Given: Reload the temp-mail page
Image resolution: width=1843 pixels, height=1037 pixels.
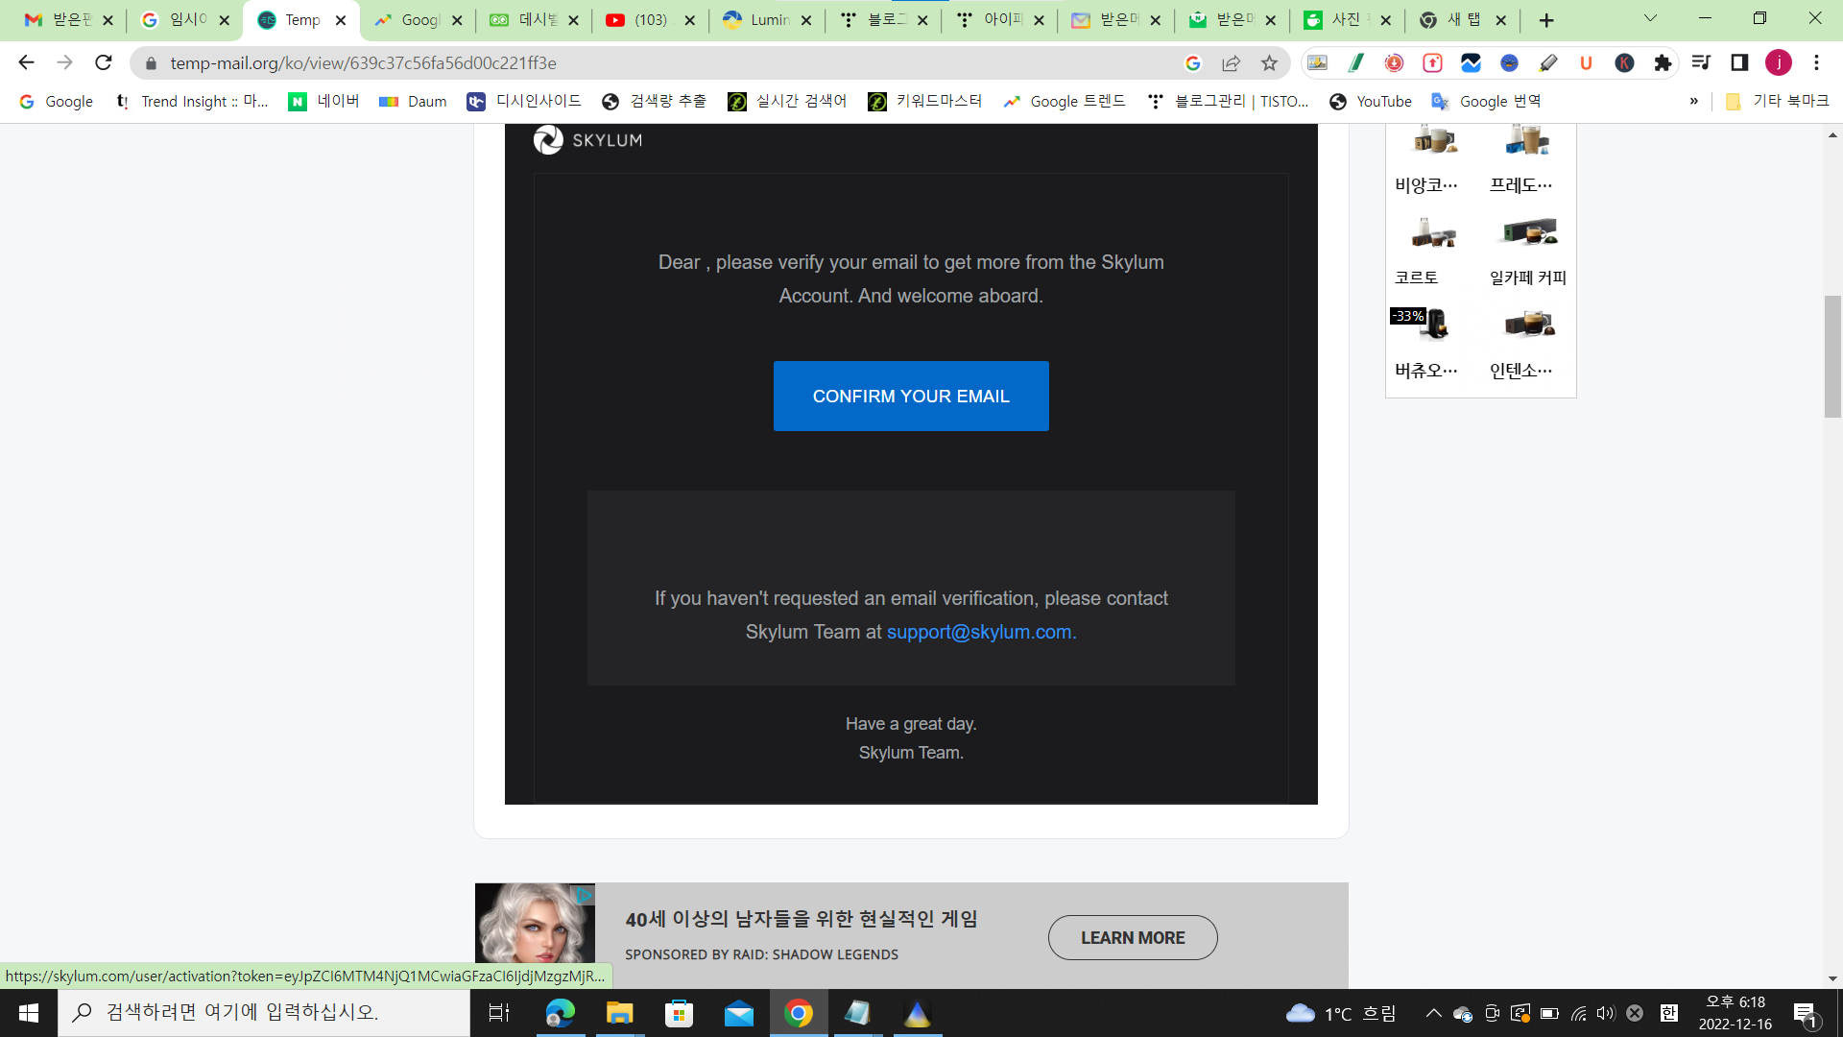Looking at the screenshot, I should pyautogui.click(x=104, y=62).
